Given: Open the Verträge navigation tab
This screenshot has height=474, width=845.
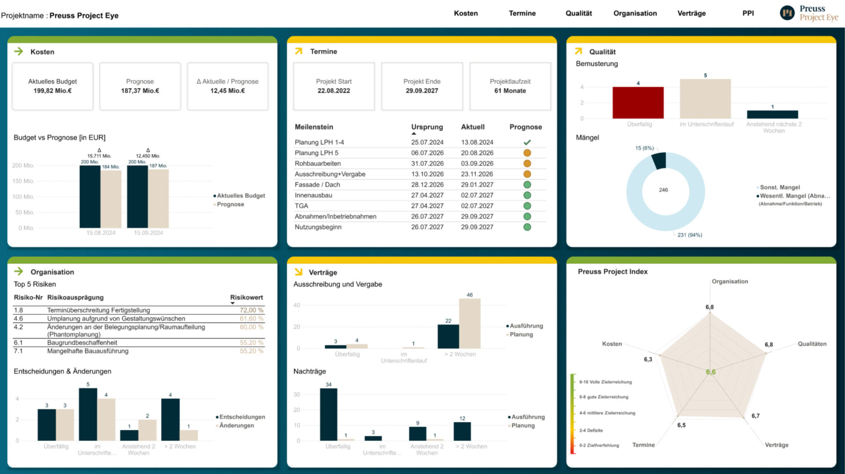Looking at the screenshot, I should (x=691, y=13).
